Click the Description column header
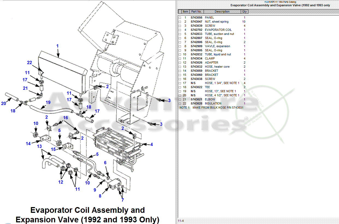Screen dimensions: 339x224 pos(222,11)
